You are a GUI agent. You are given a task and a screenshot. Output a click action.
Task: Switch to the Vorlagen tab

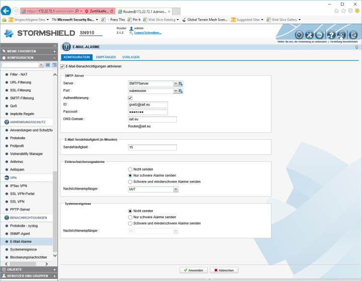pyautogui.click(x=131, y=57)
